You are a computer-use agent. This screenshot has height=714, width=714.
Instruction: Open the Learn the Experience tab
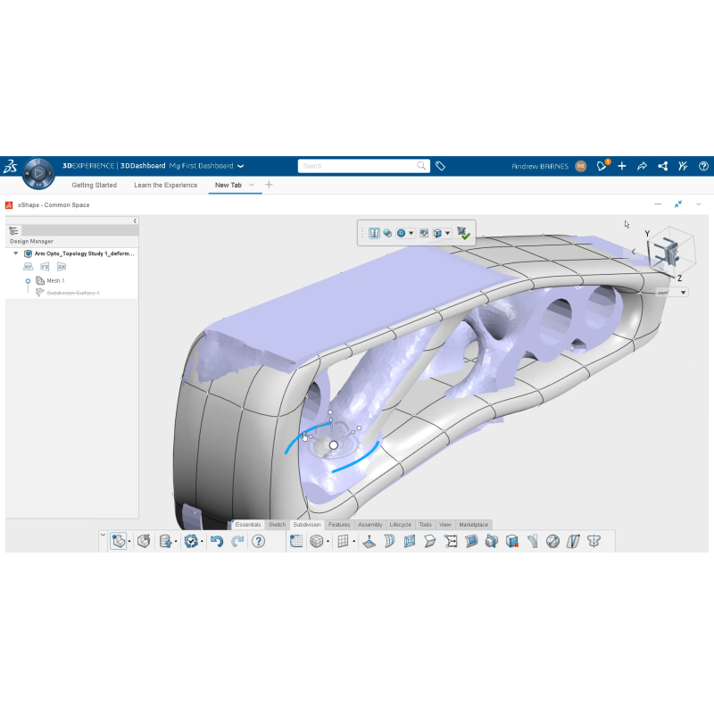pos(165,185)
